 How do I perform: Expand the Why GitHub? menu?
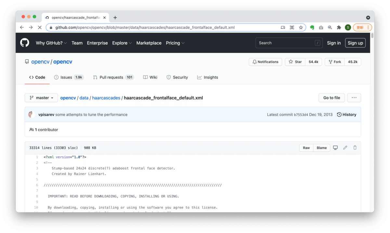[51, 43]
